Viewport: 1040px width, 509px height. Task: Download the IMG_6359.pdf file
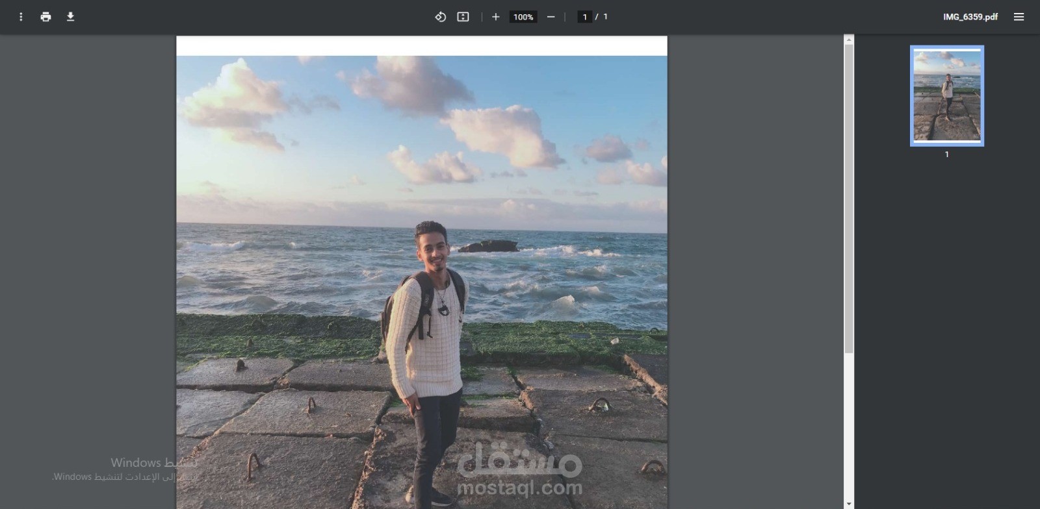point(70,17)
